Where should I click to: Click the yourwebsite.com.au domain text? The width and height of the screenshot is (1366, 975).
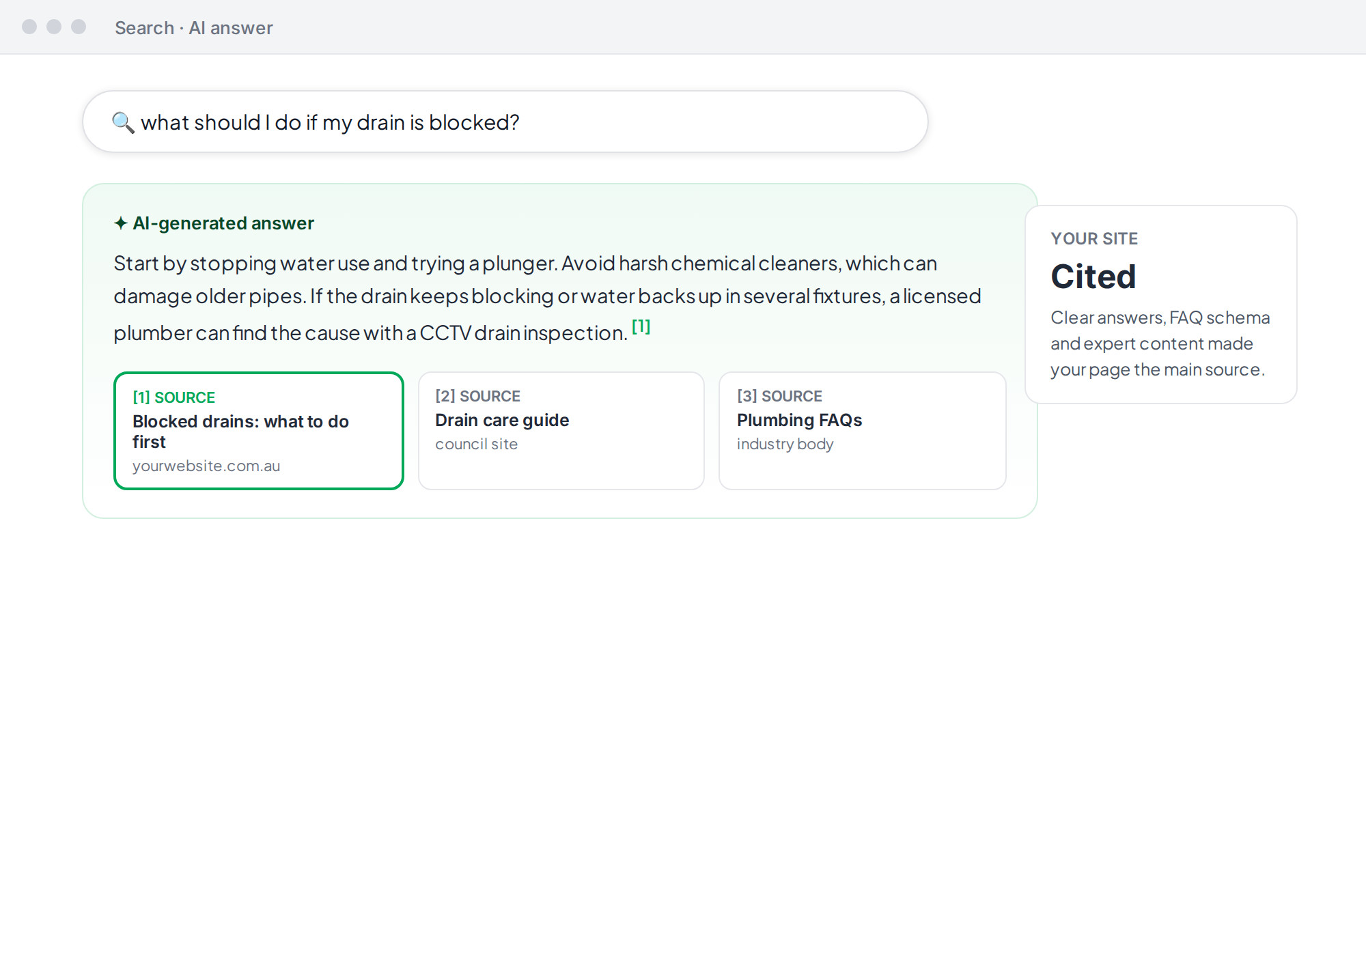[x=206, y=466]
